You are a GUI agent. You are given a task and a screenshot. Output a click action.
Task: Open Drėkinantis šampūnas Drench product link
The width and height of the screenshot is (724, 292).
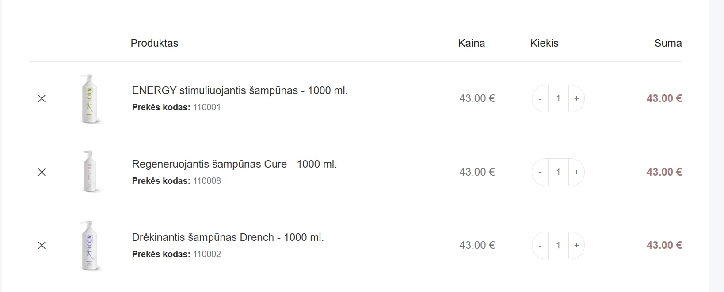pos(228,237)
